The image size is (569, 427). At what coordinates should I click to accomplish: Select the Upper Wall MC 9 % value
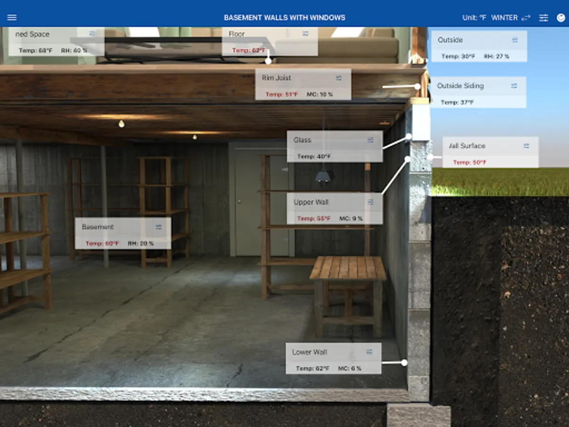pos(351,219)
